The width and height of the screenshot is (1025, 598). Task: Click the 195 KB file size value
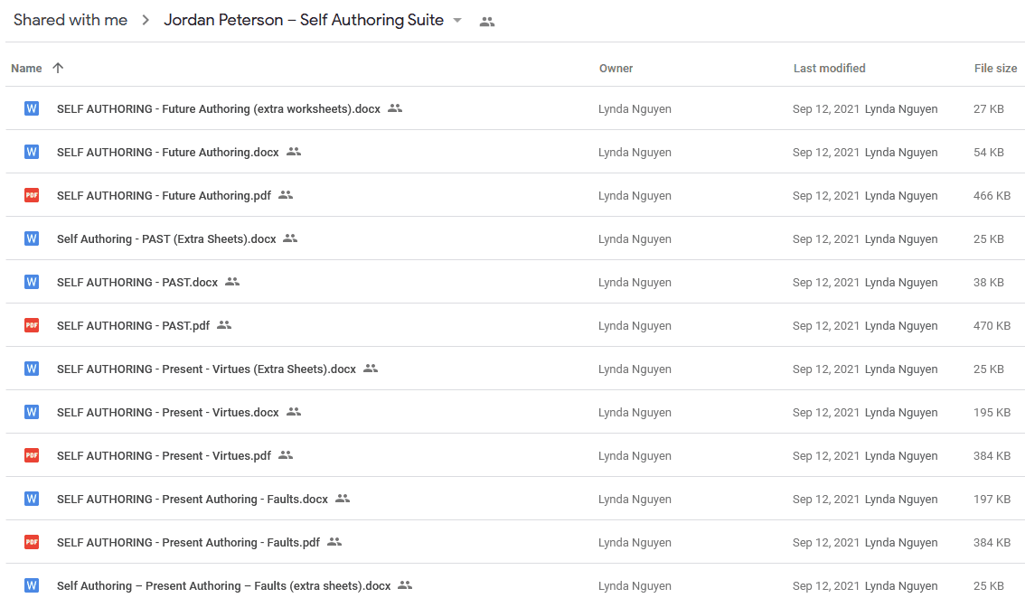coord(992,413)
